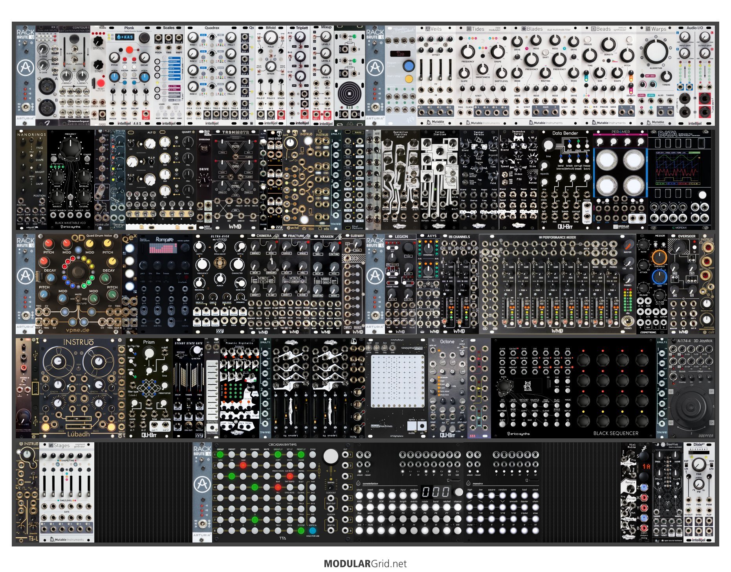Click the Joranalogue Audio Design logo under Contour 1
The image size is (731, 572).
coord(79,122)
